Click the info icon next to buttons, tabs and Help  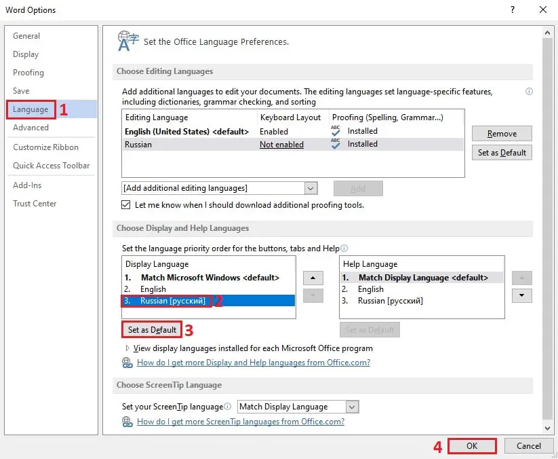[344, 249]
